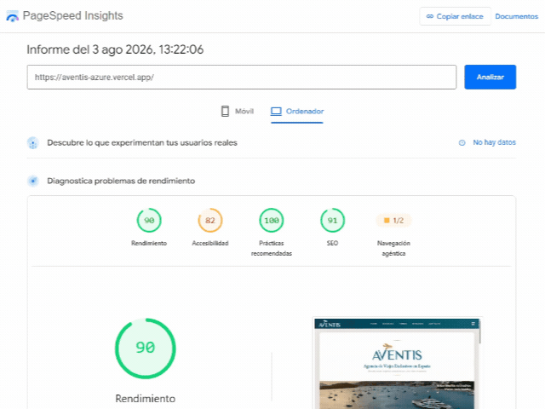Click the performance diagnostics section icon
Image resolution: width=545 pixels, height=409 pixels.
coord(33,181)
